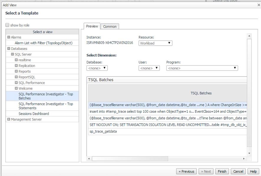
Task: Expand the Replication tree node
Action: (x=16, y=66)
